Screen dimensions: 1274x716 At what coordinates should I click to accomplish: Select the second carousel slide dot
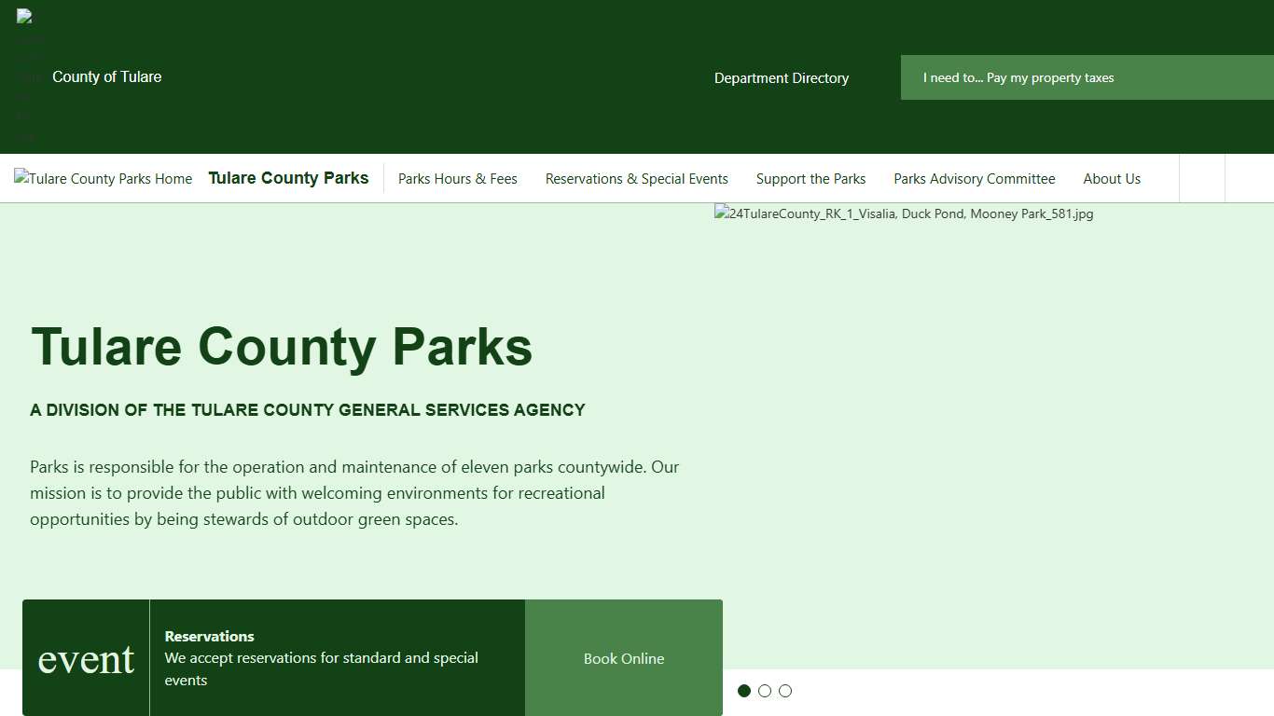pyautogui.click(x=765, y=691)
